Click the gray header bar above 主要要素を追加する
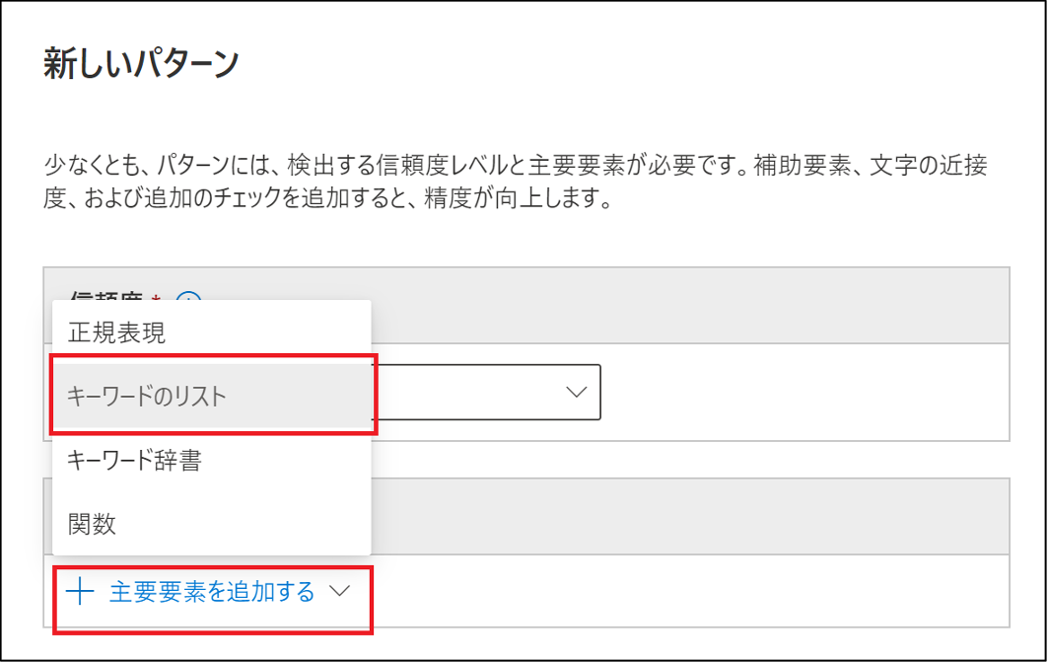 pos(688,516)
